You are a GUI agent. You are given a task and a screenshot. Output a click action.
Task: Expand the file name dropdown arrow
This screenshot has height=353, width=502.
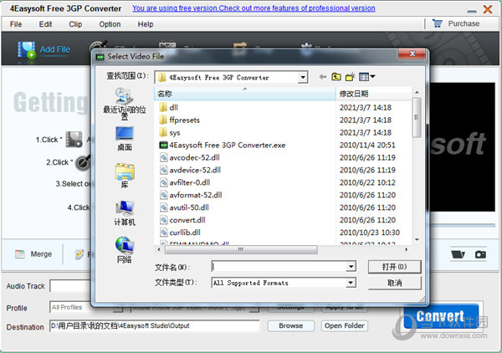[x=351, y=266]
